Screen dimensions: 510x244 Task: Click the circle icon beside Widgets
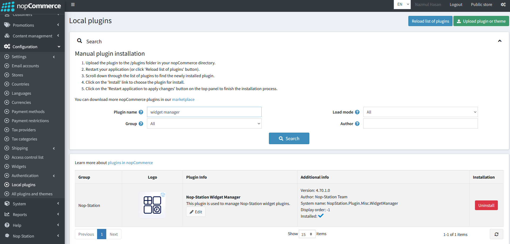coord(7,166)
